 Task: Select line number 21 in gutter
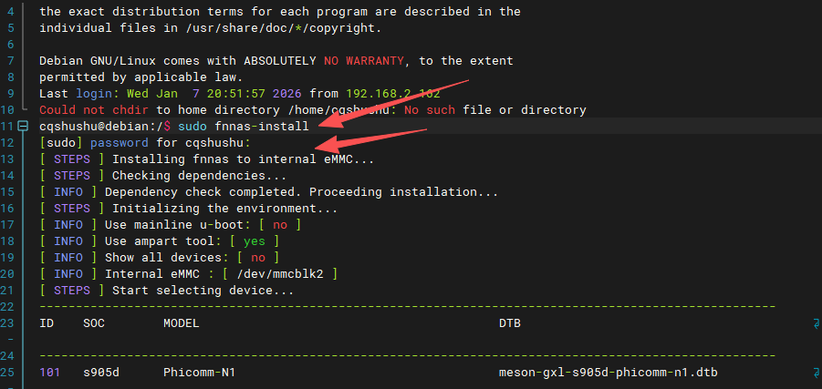[x=7, y=291]
